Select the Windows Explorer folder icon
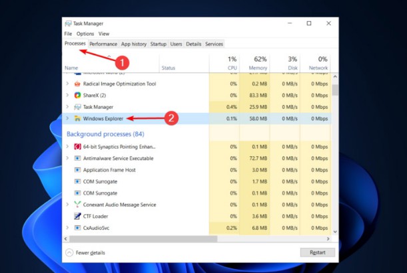Image resolution: width=407 pixels, height=273 pixels. tap(77, 119)
